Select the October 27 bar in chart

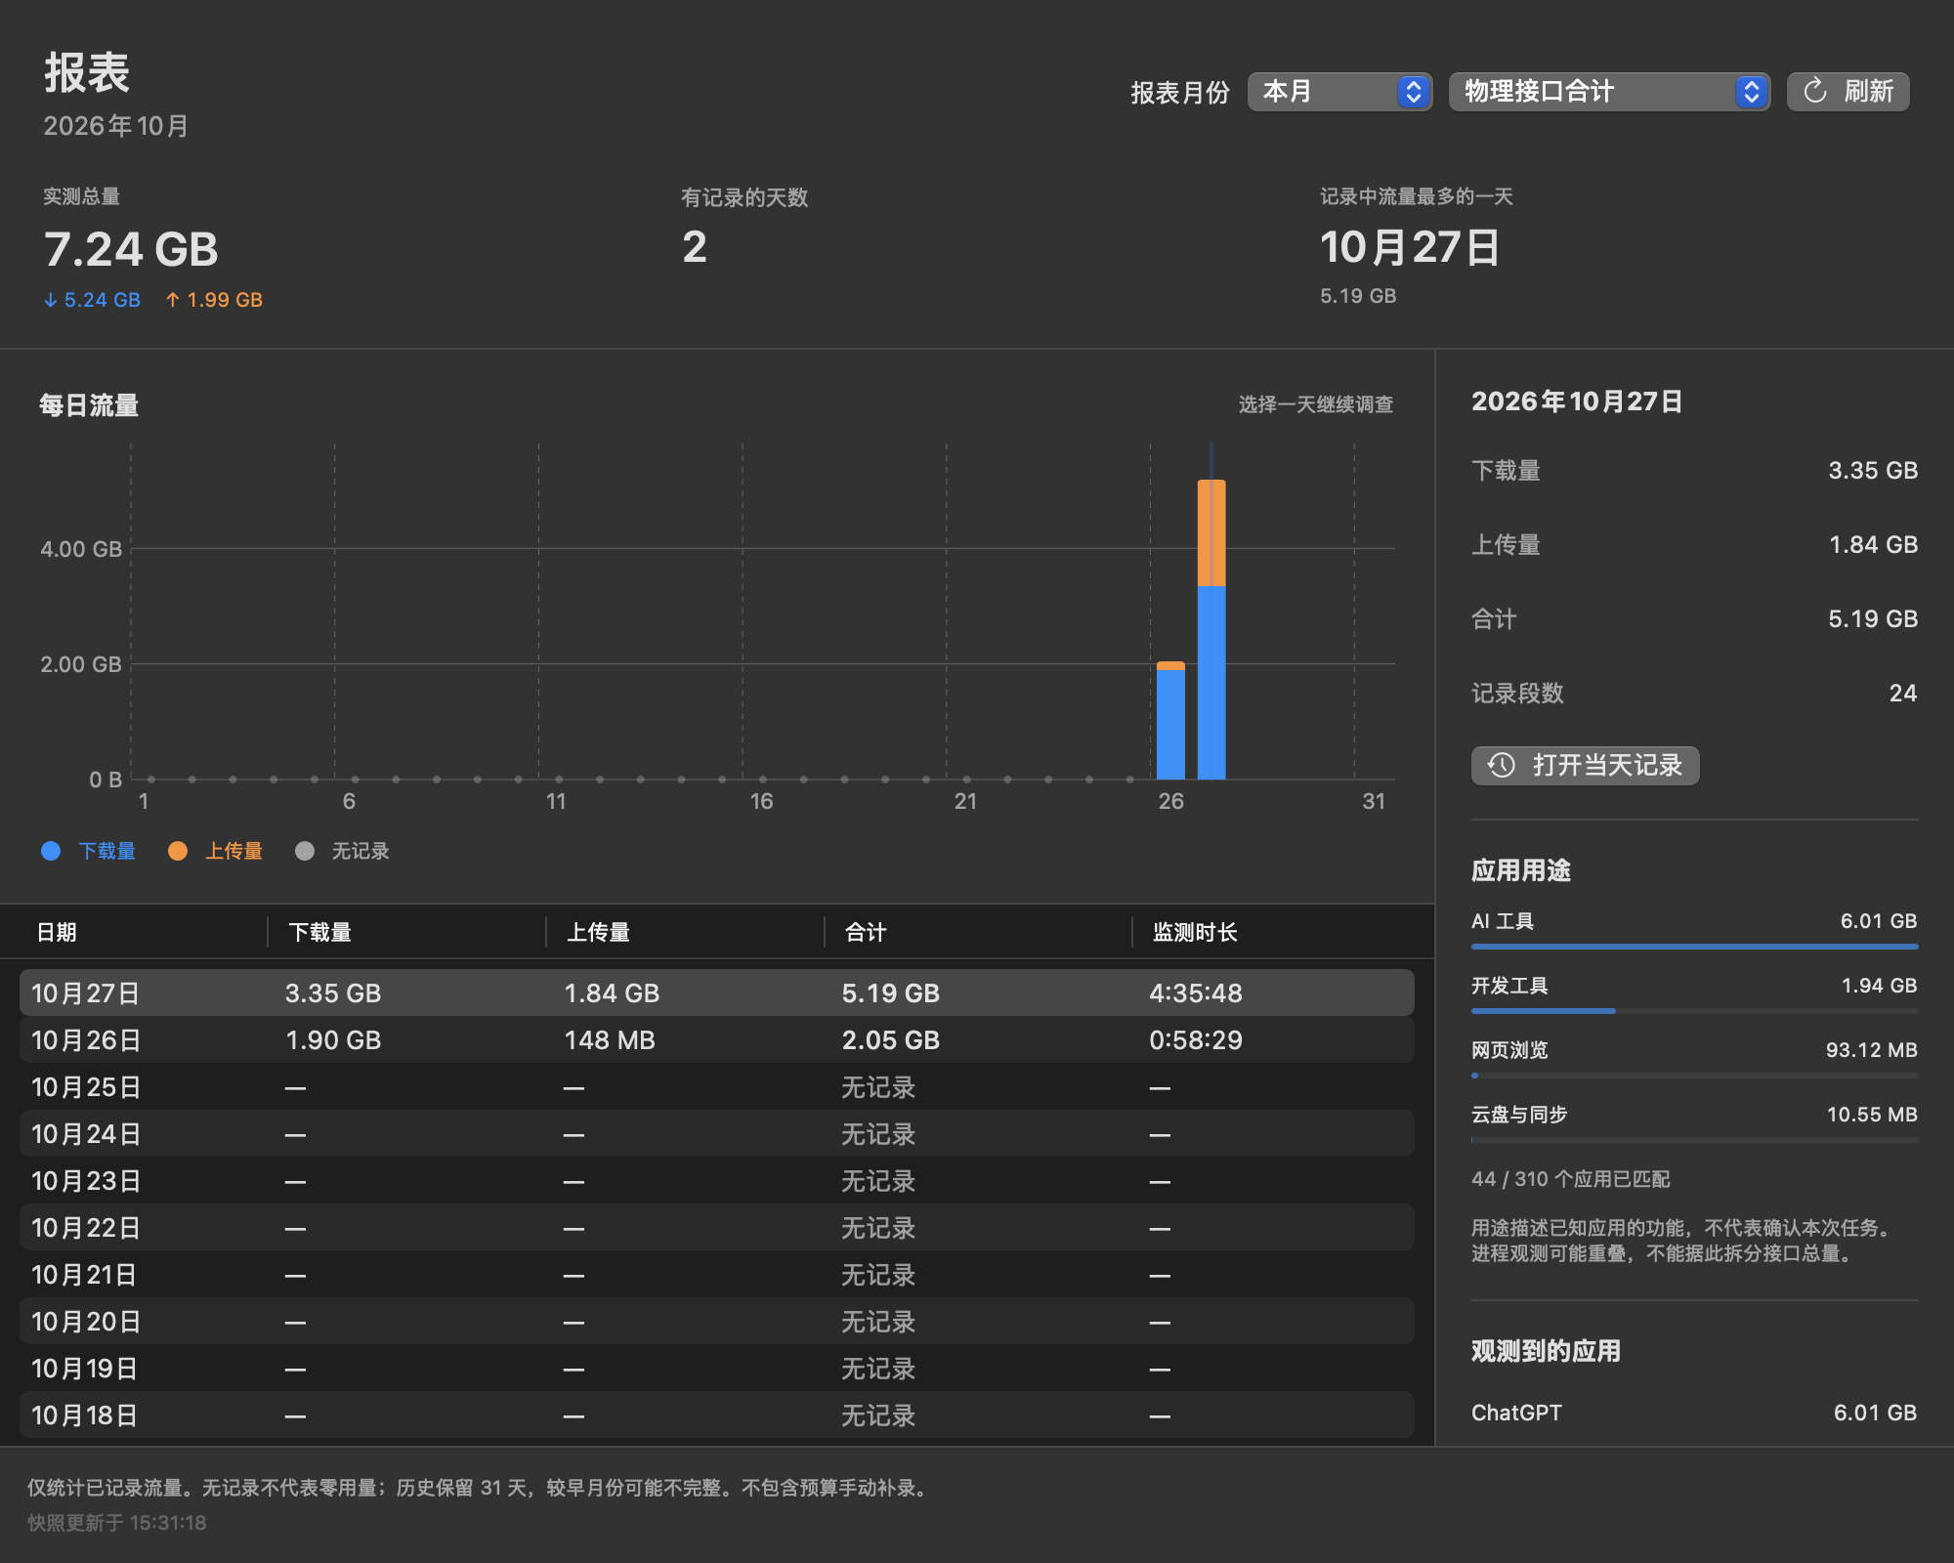(1211, 629)
